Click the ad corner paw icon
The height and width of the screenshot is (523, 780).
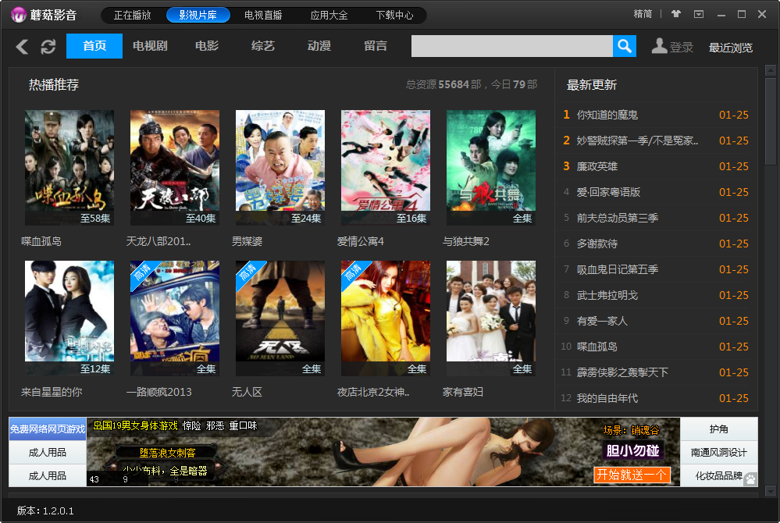click(750, 479)
